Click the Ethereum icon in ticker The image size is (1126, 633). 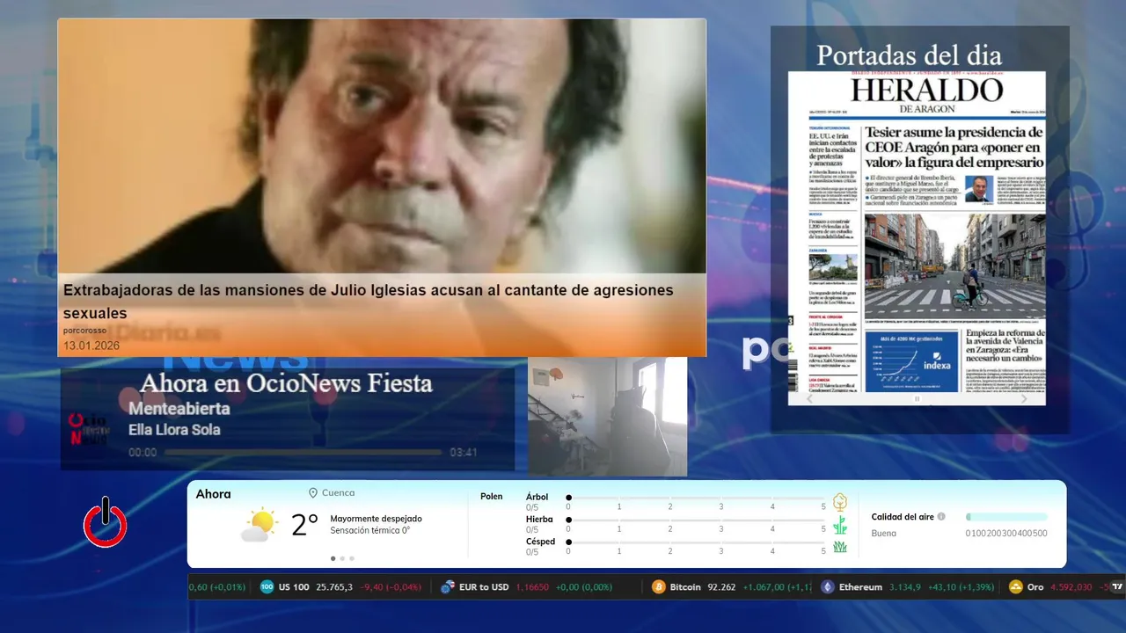click(828, 586)
